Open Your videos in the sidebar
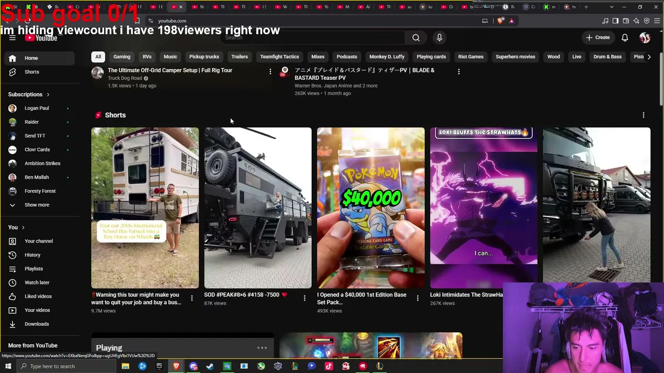This screenshot has height=373, width=664. pos(38,310)
